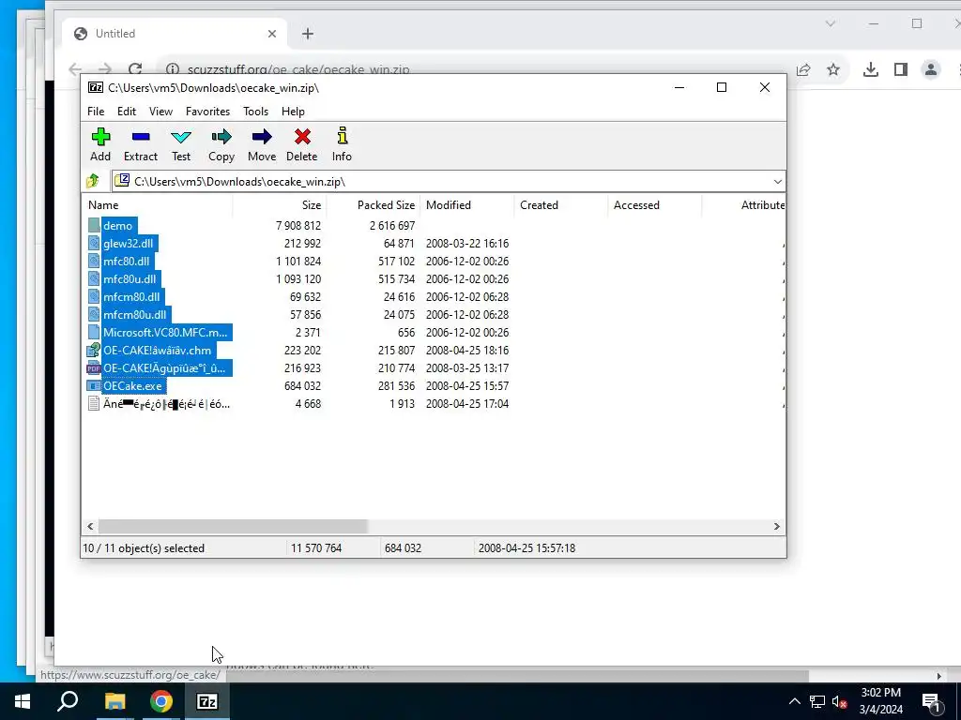Open the Edit menu

(x=127, y=112)
